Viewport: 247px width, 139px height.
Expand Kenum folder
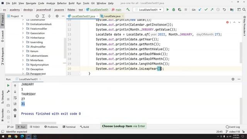(23, 51)
